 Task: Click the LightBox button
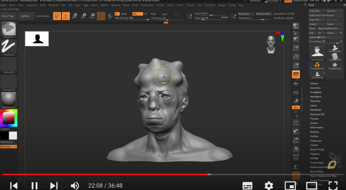25,16
